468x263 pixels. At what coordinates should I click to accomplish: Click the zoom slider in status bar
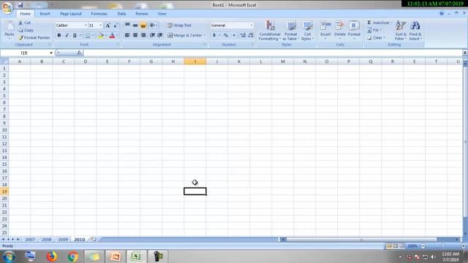443,246
